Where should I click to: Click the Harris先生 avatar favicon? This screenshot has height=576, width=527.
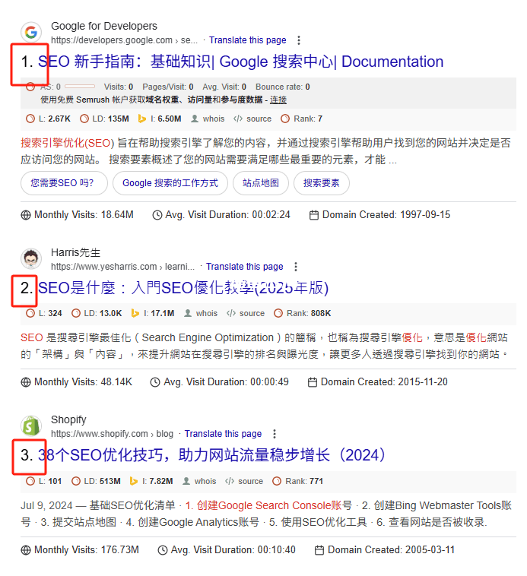(x=31, y=258)
